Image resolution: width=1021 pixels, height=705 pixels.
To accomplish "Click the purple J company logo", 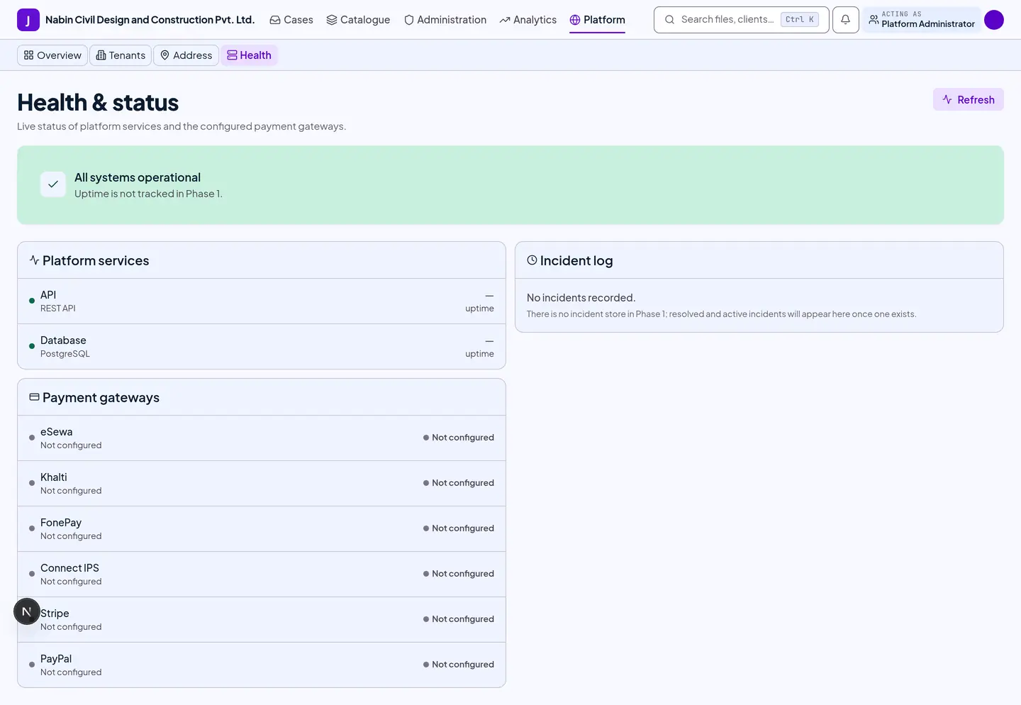I will [x=28, y=20].
